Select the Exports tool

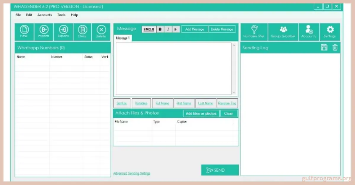coord(63,32)
